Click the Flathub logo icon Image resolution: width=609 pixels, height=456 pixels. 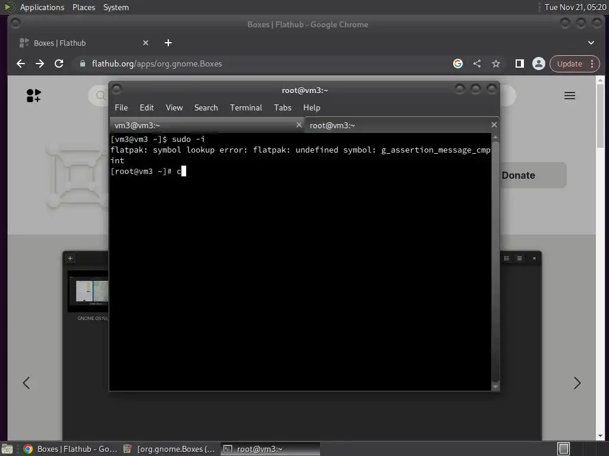[x=34, y=96]
